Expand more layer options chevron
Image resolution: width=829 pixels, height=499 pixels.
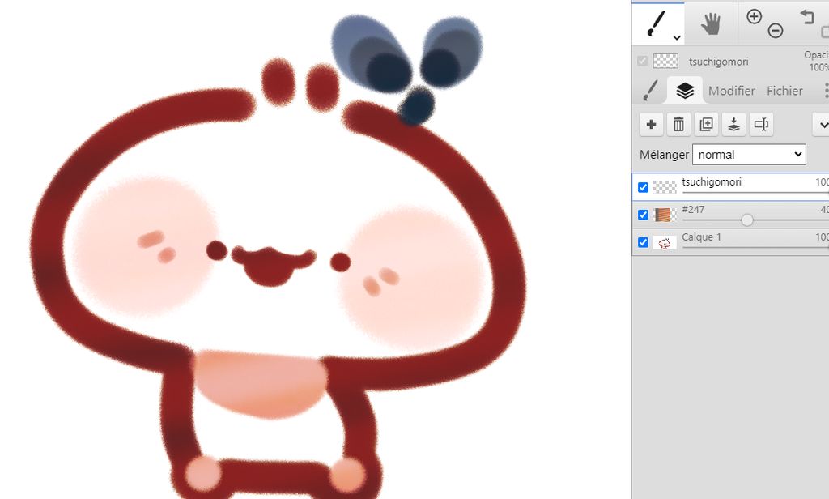[x=823, y=125]
